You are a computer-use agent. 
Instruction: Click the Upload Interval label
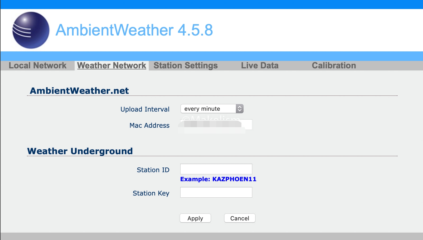[x=145, y=109]
